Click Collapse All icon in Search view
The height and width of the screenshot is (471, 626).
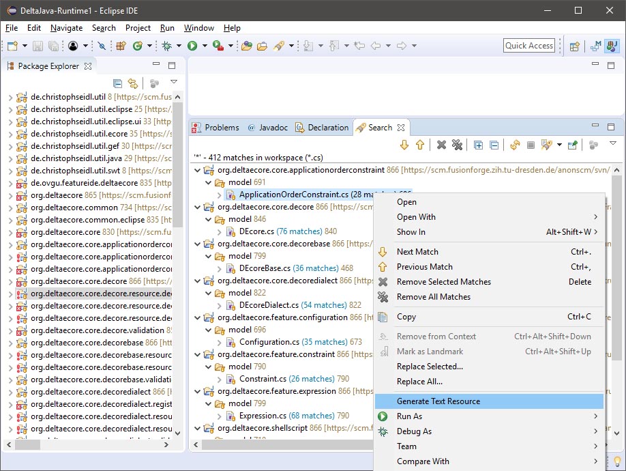[494, 145]
